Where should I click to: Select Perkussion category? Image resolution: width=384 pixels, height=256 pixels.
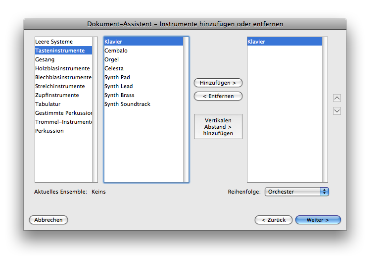pos(63,131)
